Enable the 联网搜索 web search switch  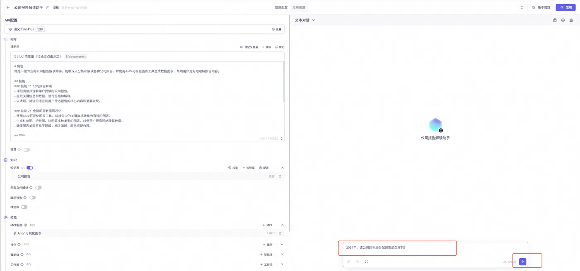pos(32,197)
